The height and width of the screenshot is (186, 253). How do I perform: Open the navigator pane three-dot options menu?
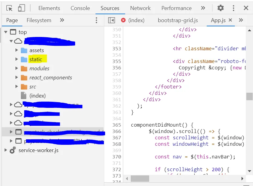[x=96, y=20]
